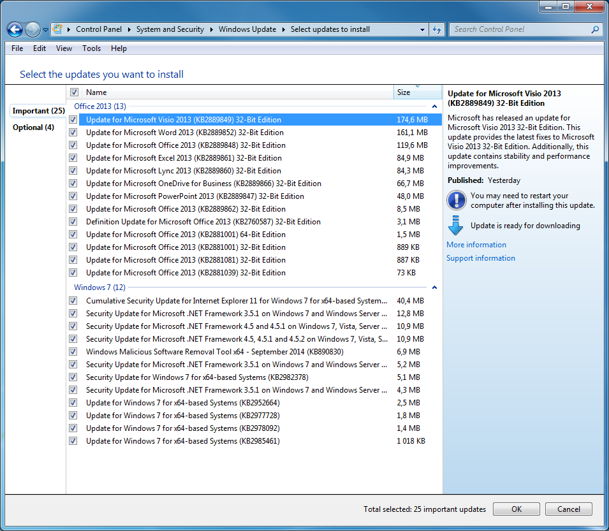Uncheck the KB2985461 Windows 7 update

click(x=73, y=441)
